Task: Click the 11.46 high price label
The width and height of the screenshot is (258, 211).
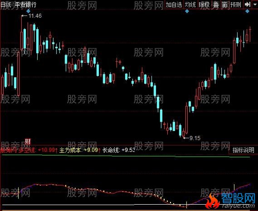Action: coord(35,16)
